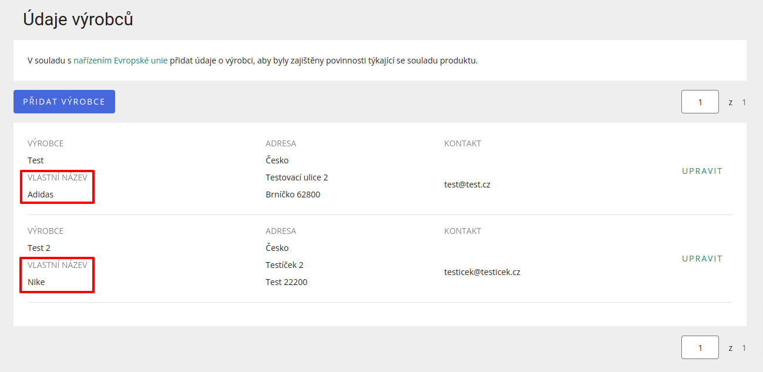This screenshot has width=763, height=372.
Task: Click UPRAVIT for manufacturer Nike
Action: (x=702, y=259)
